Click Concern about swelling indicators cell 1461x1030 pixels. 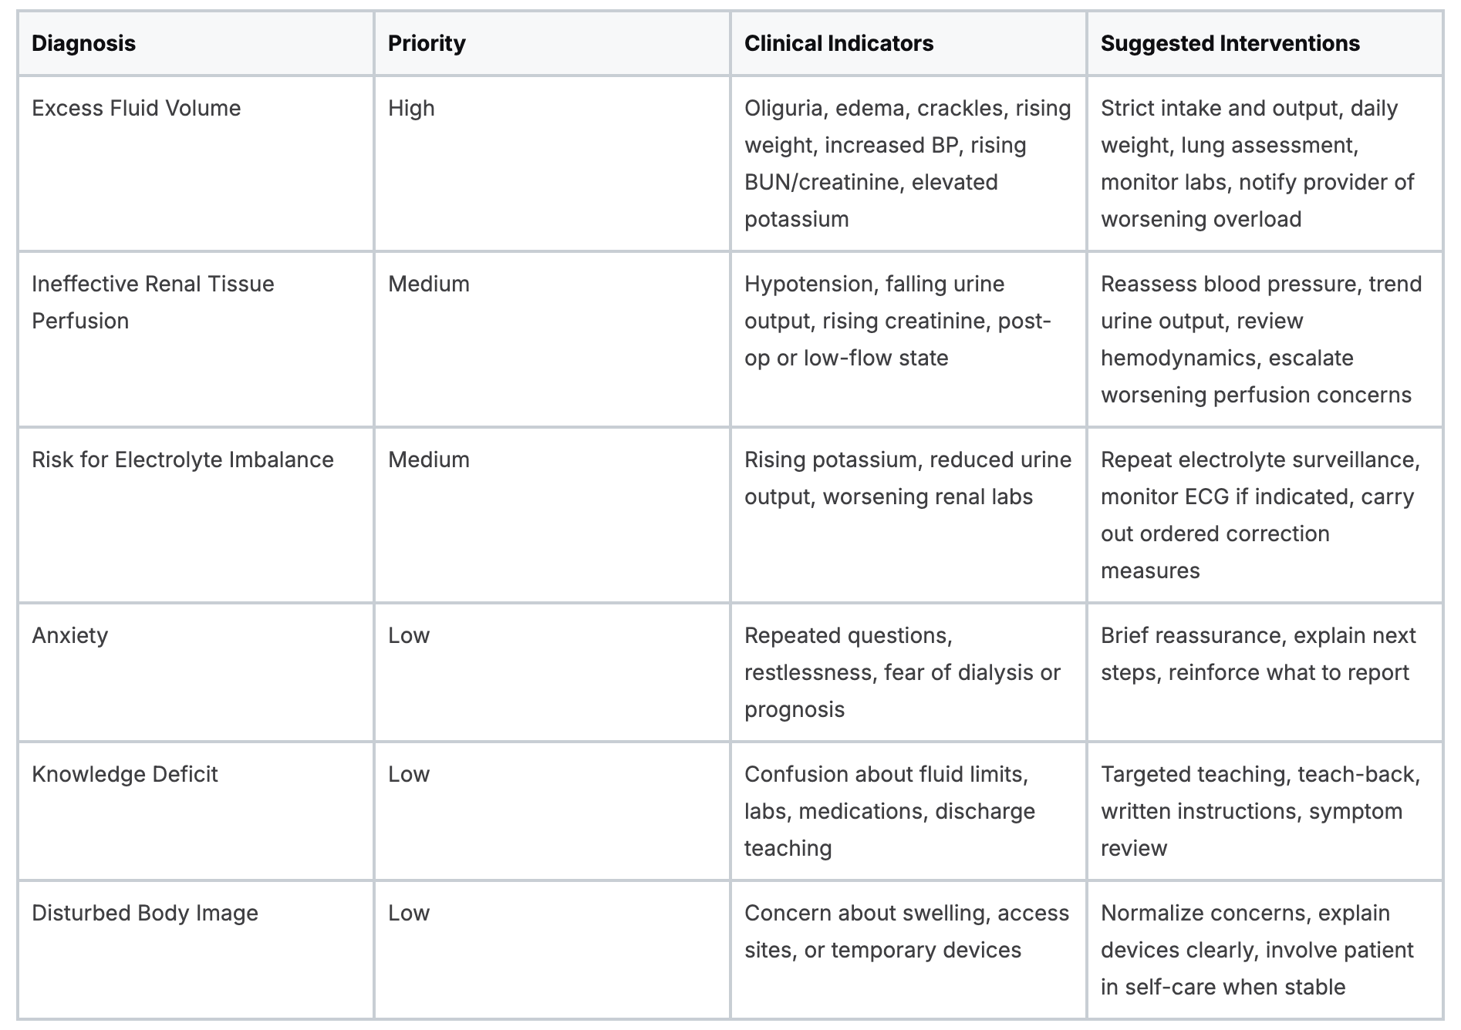909,950
